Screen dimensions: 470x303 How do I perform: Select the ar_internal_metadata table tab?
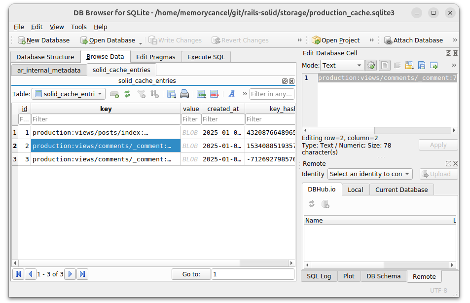(x=49, y=70)
